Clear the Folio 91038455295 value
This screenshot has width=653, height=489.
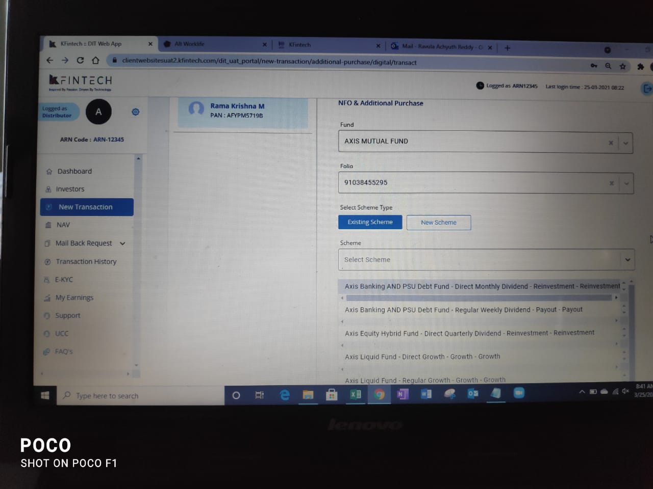coord(611,183)
